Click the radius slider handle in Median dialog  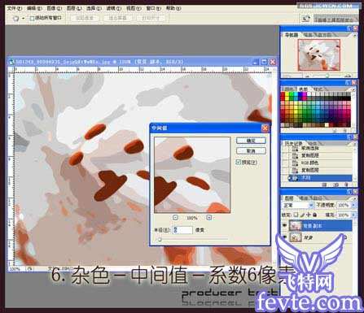160,239
